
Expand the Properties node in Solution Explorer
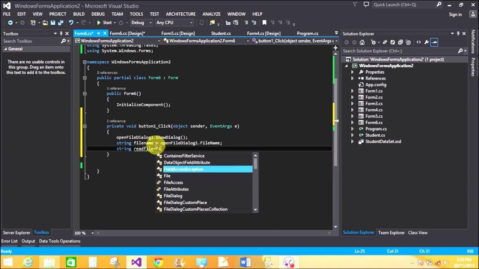tap(352, 72)
